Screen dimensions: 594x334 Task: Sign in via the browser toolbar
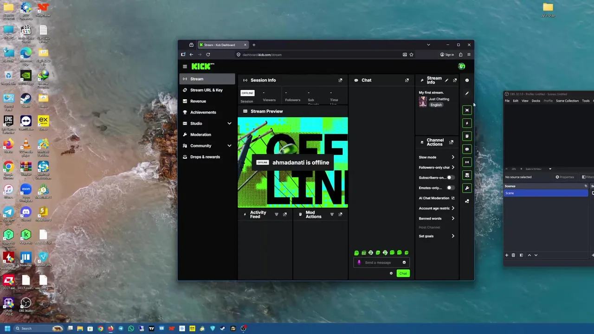pos(447,55)
